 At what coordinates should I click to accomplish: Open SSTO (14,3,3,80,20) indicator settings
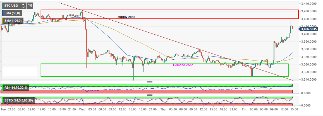pyautogui.click(x=20, y=100)
